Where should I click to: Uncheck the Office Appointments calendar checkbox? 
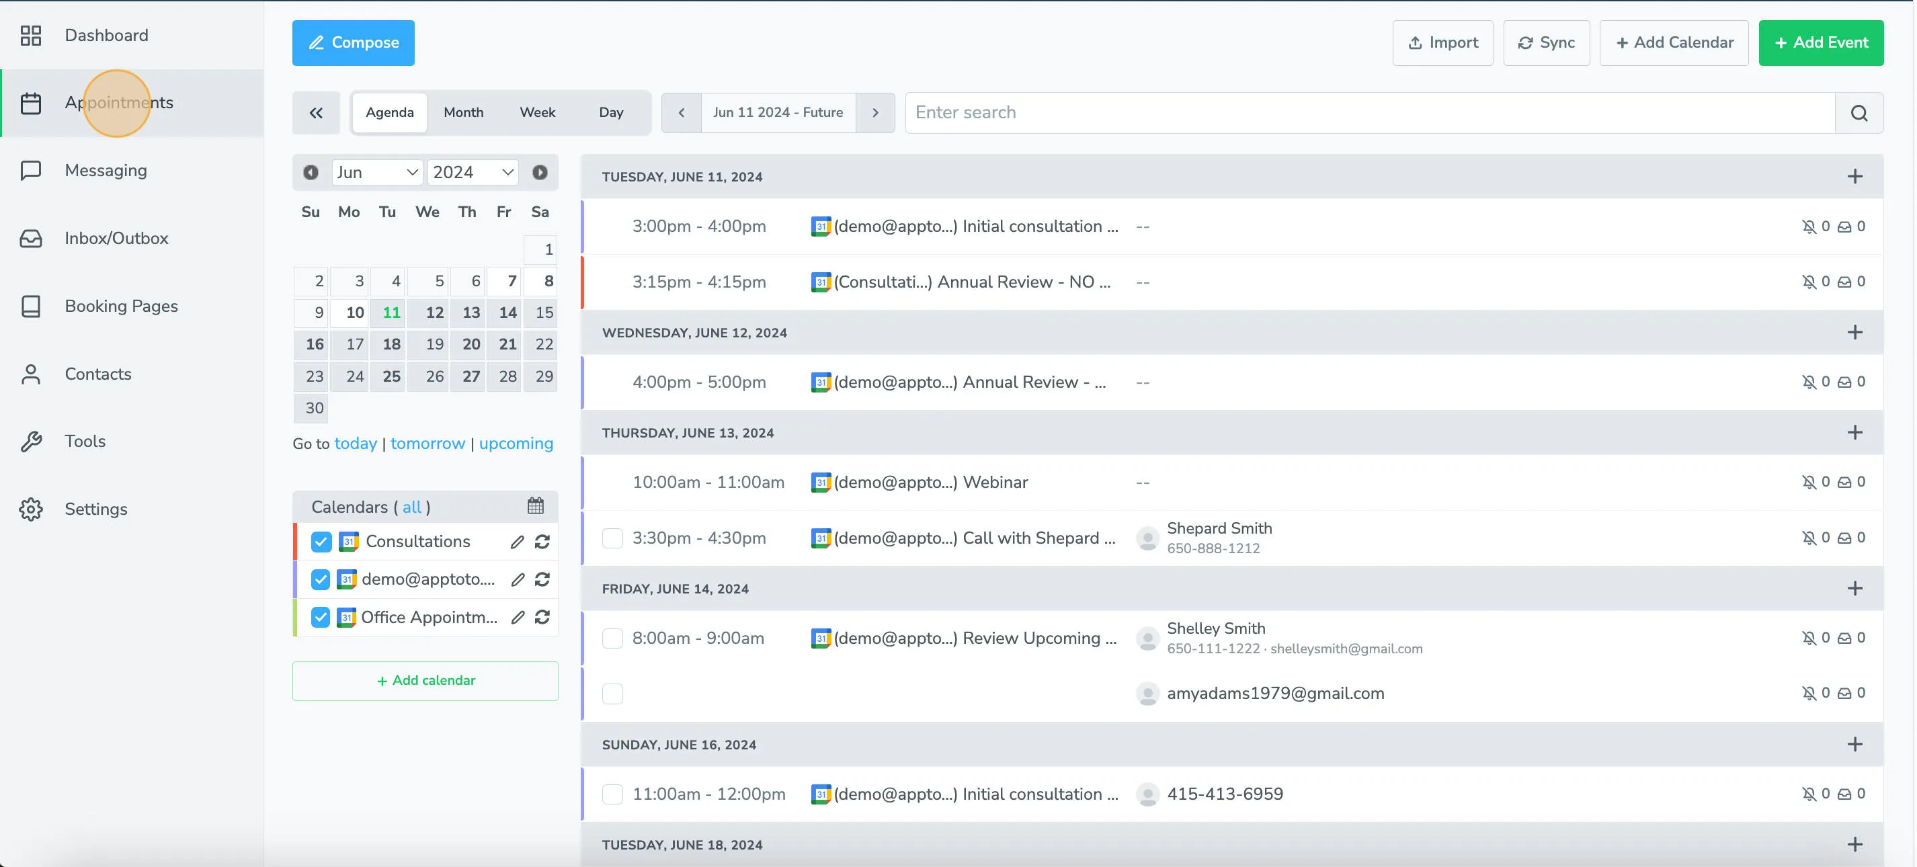tap(321, 617)
